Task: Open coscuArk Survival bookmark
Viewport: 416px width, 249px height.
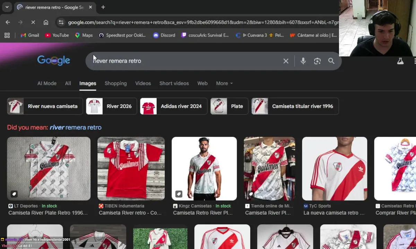Action: tap(205, 35)
